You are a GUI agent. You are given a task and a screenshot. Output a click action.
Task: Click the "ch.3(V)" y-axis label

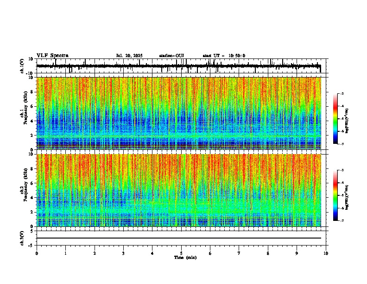(22, 239)
